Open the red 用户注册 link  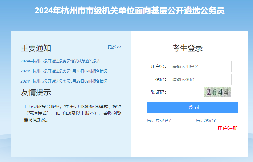pos(228,128)
